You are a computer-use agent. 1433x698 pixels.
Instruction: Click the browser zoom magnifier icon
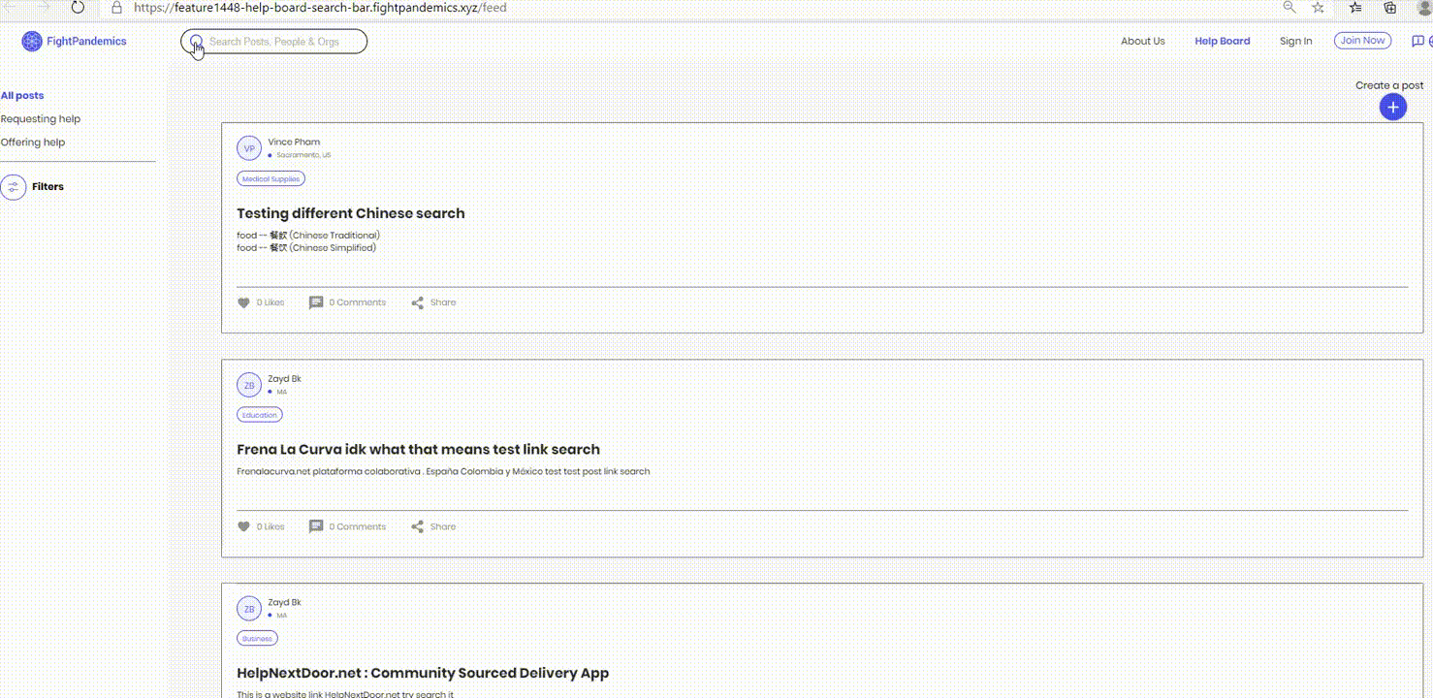click(x=1290, y=7)
